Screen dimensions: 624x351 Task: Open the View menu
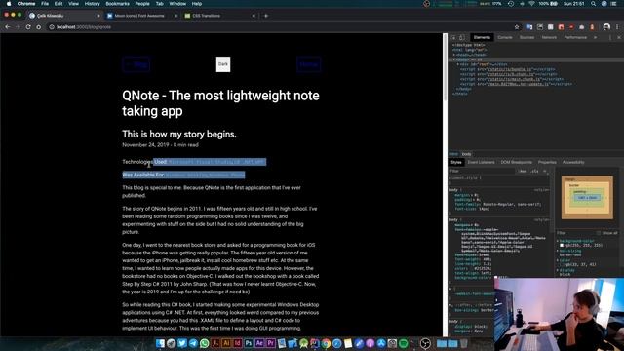point(74,4)
